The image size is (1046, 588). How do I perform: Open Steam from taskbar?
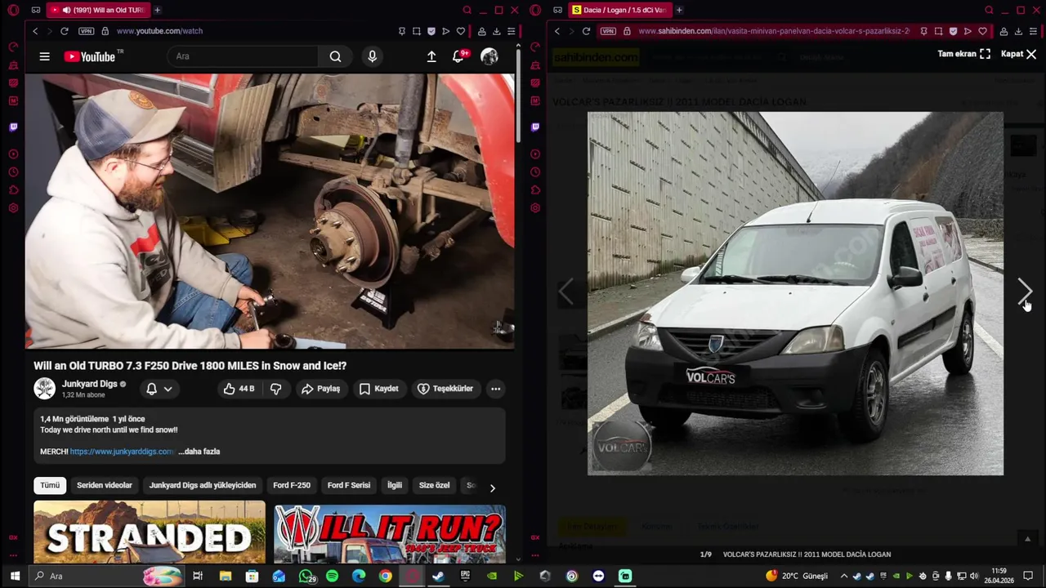click(x=438, y=576)
